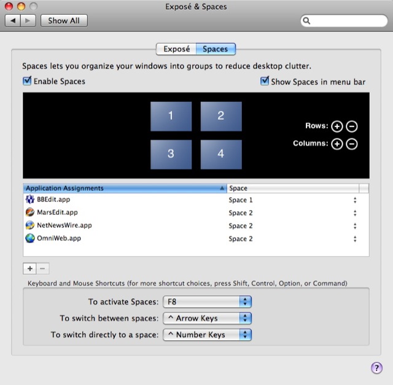Click the Space column header
Screen dimensions: 393x385
[x=293, y=189]
